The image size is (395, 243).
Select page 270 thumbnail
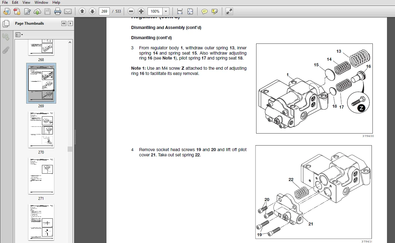41,130
